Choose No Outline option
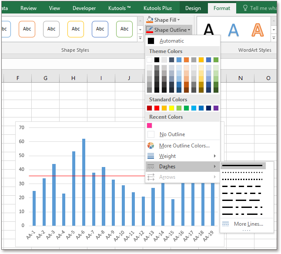This screenshot has width=281, height=254. [x=172, y=134]
